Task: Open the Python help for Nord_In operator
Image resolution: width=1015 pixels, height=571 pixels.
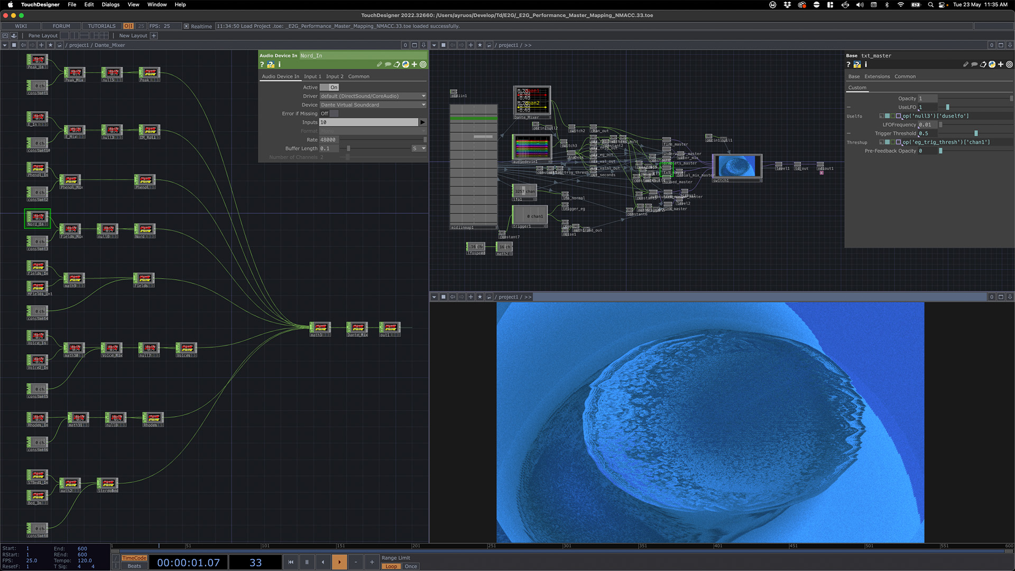Action: click(271, 65)
